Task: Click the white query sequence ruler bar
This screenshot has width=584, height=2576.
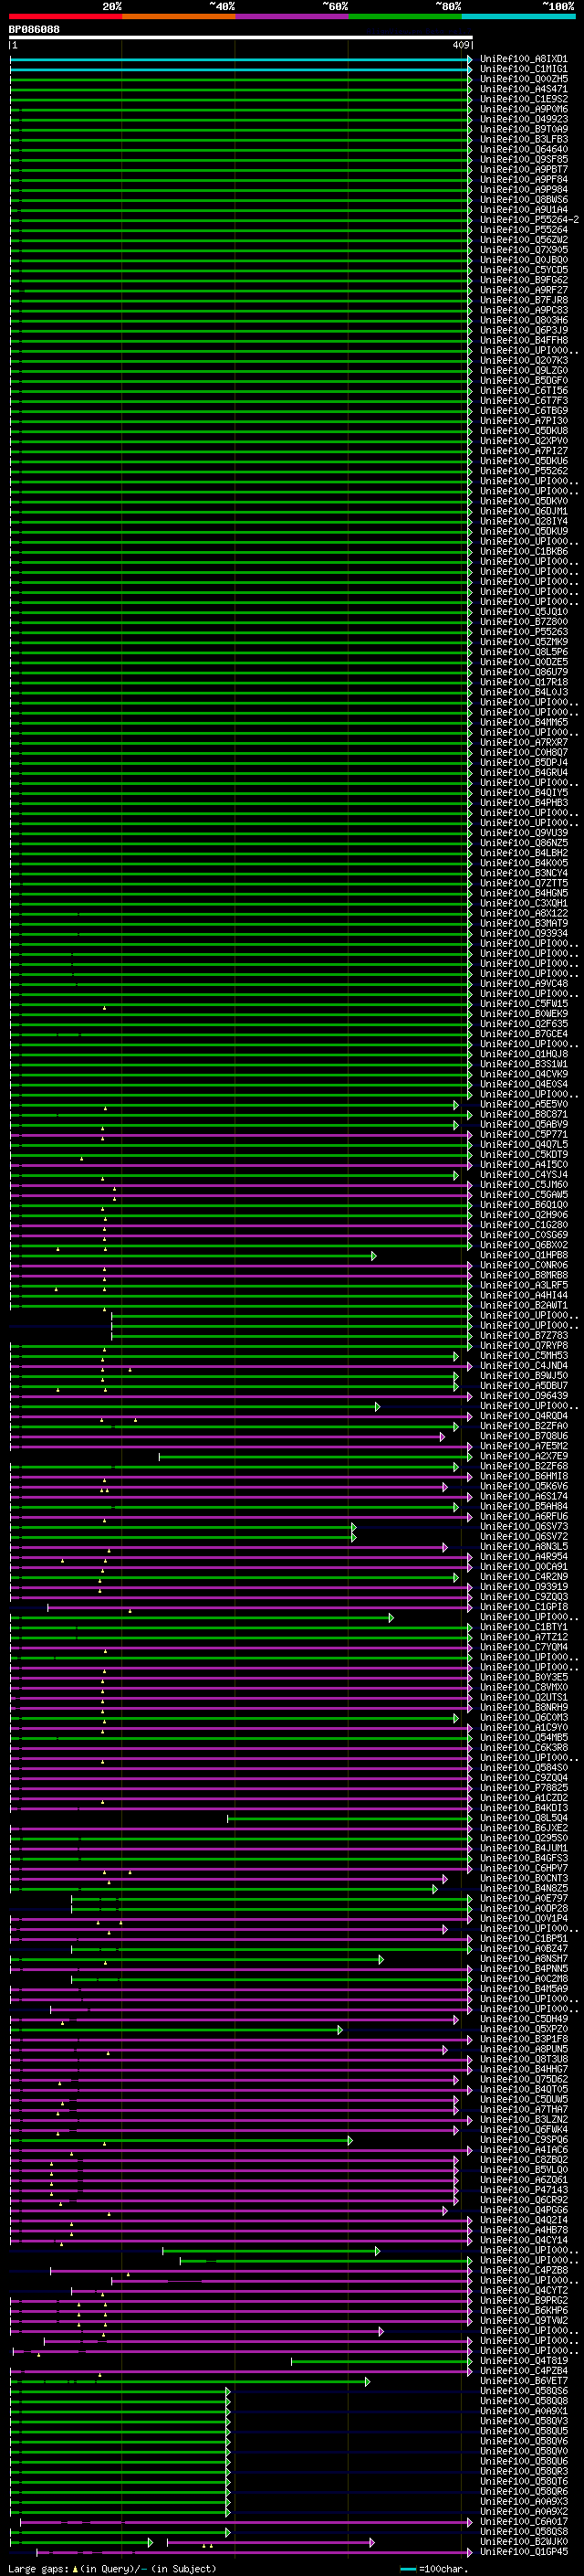Action: tap(241, 38)
